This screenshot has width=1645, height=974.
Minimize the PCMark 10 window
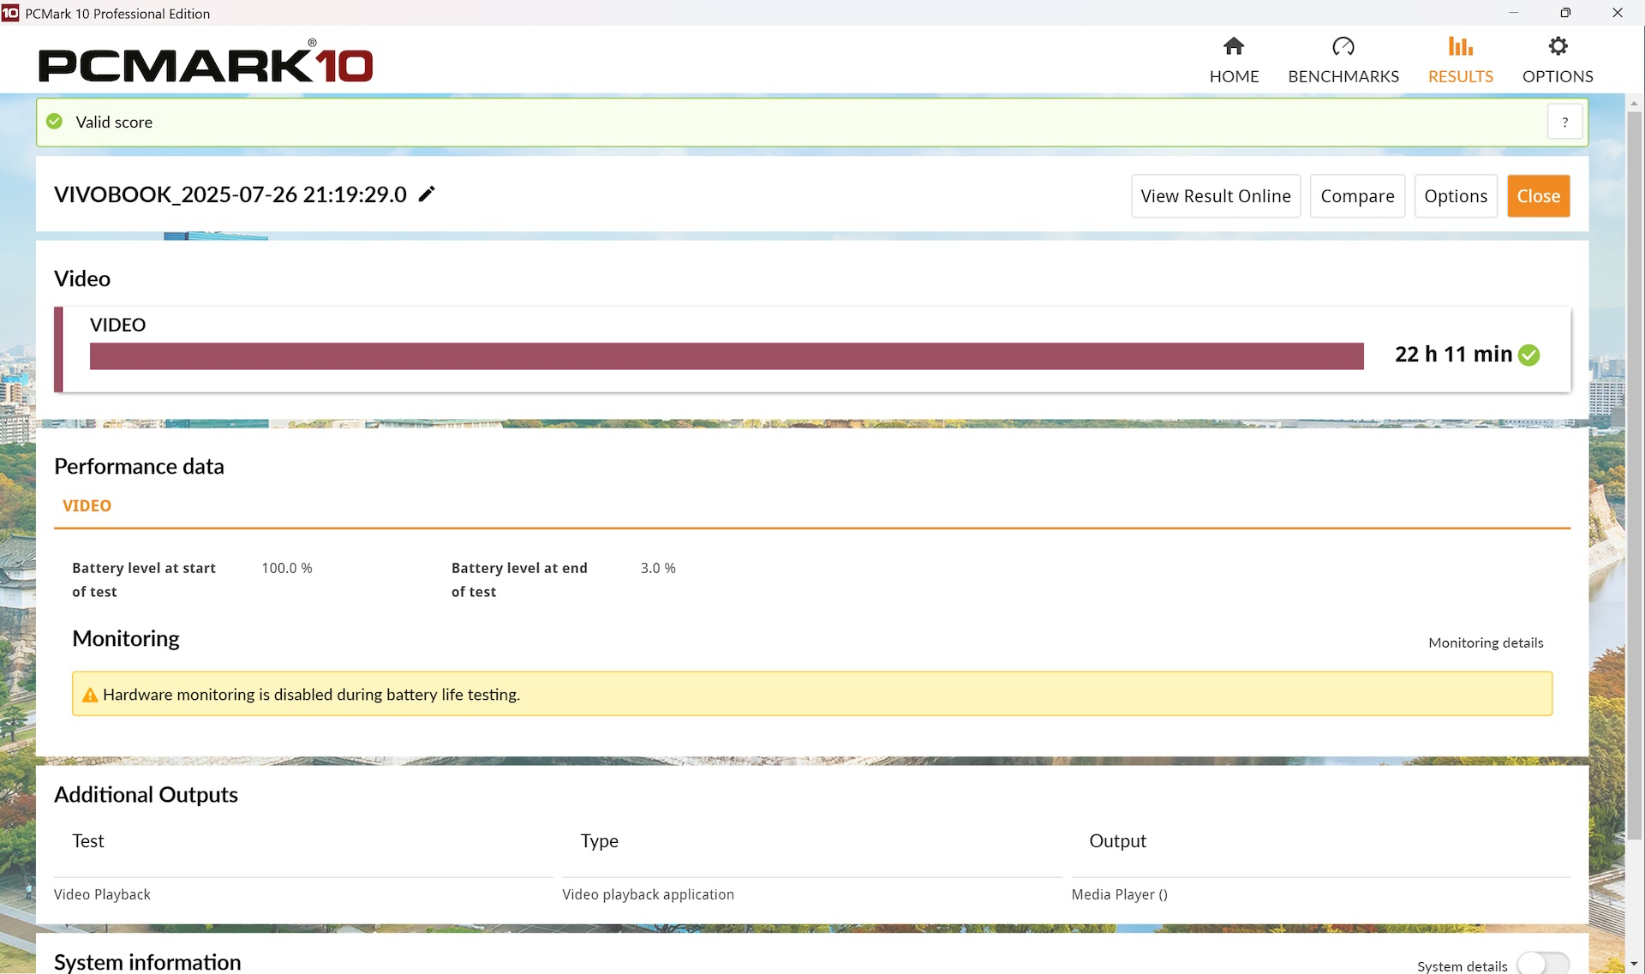pyautogui.click(x=1513, y=13)
